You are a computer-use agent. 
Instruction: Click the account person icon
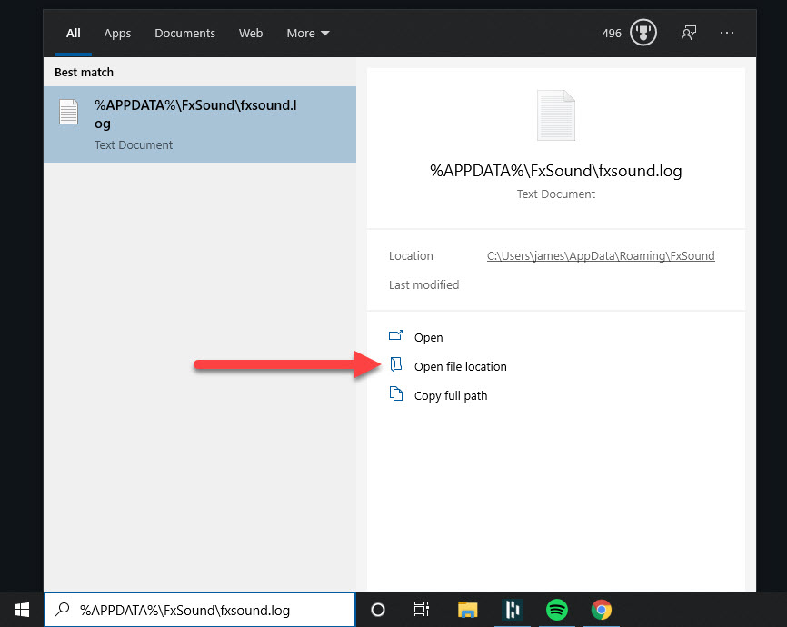[688, 32]
